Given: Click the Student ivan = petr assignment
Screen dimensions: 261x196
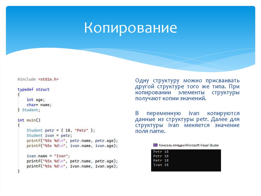Looking at the screenshot, I should pos(49,135).
